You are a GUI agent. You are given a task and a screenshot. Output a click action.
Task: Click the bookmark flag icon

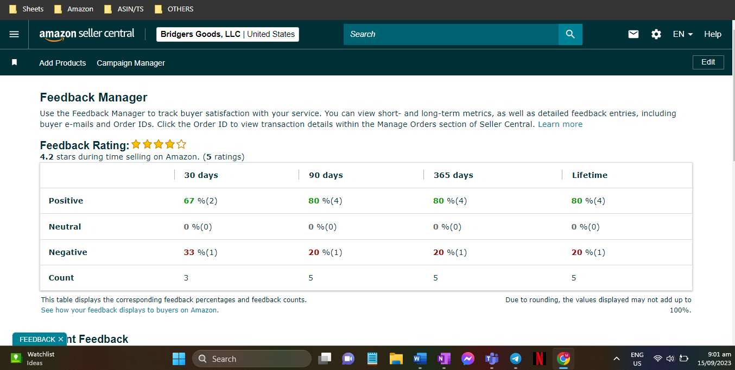(x=15, y=62)
